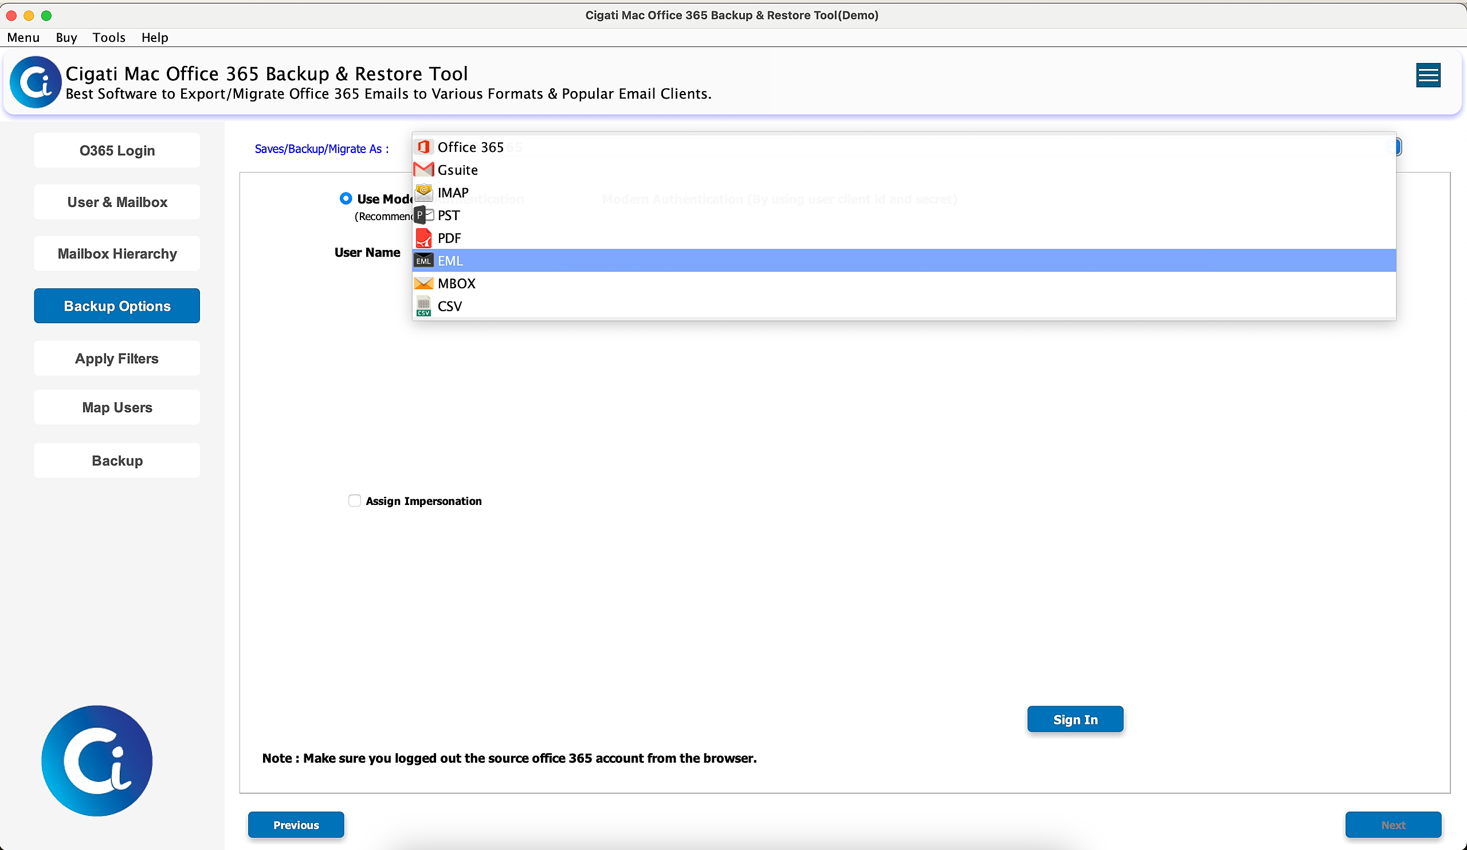Open the Tools menu
The width and height of the screenshot is (1467, 850).
(109, 37)
